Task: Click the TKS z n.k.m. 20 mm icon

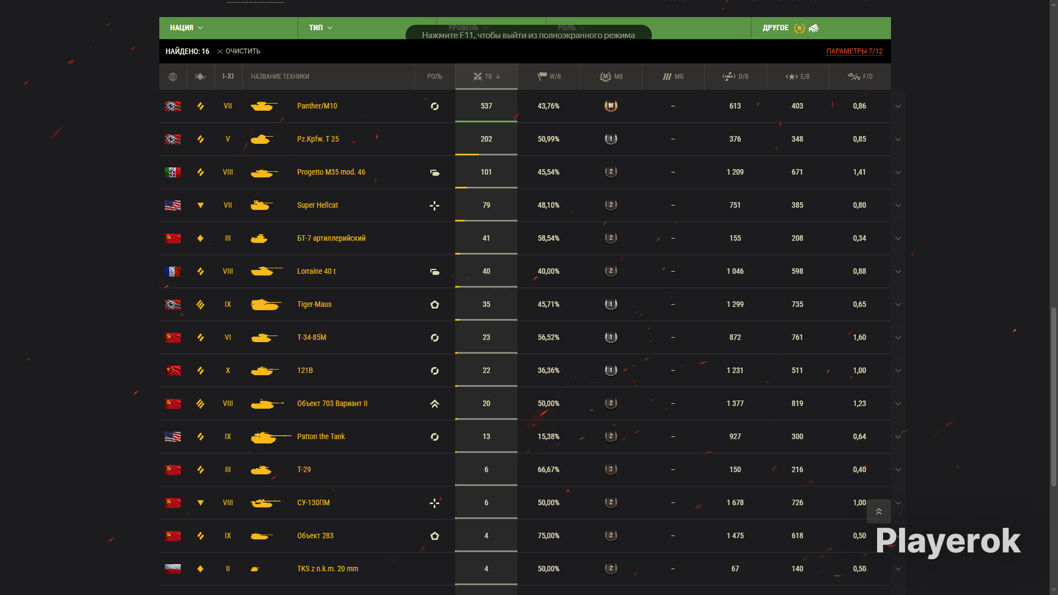Action: (x=255, y=569)
